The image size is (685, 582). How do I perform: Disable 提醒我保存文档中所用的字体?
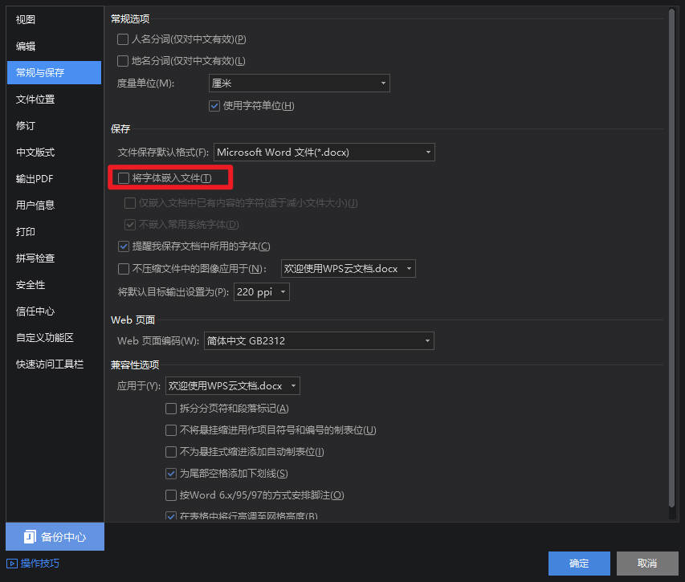[123, 246]
